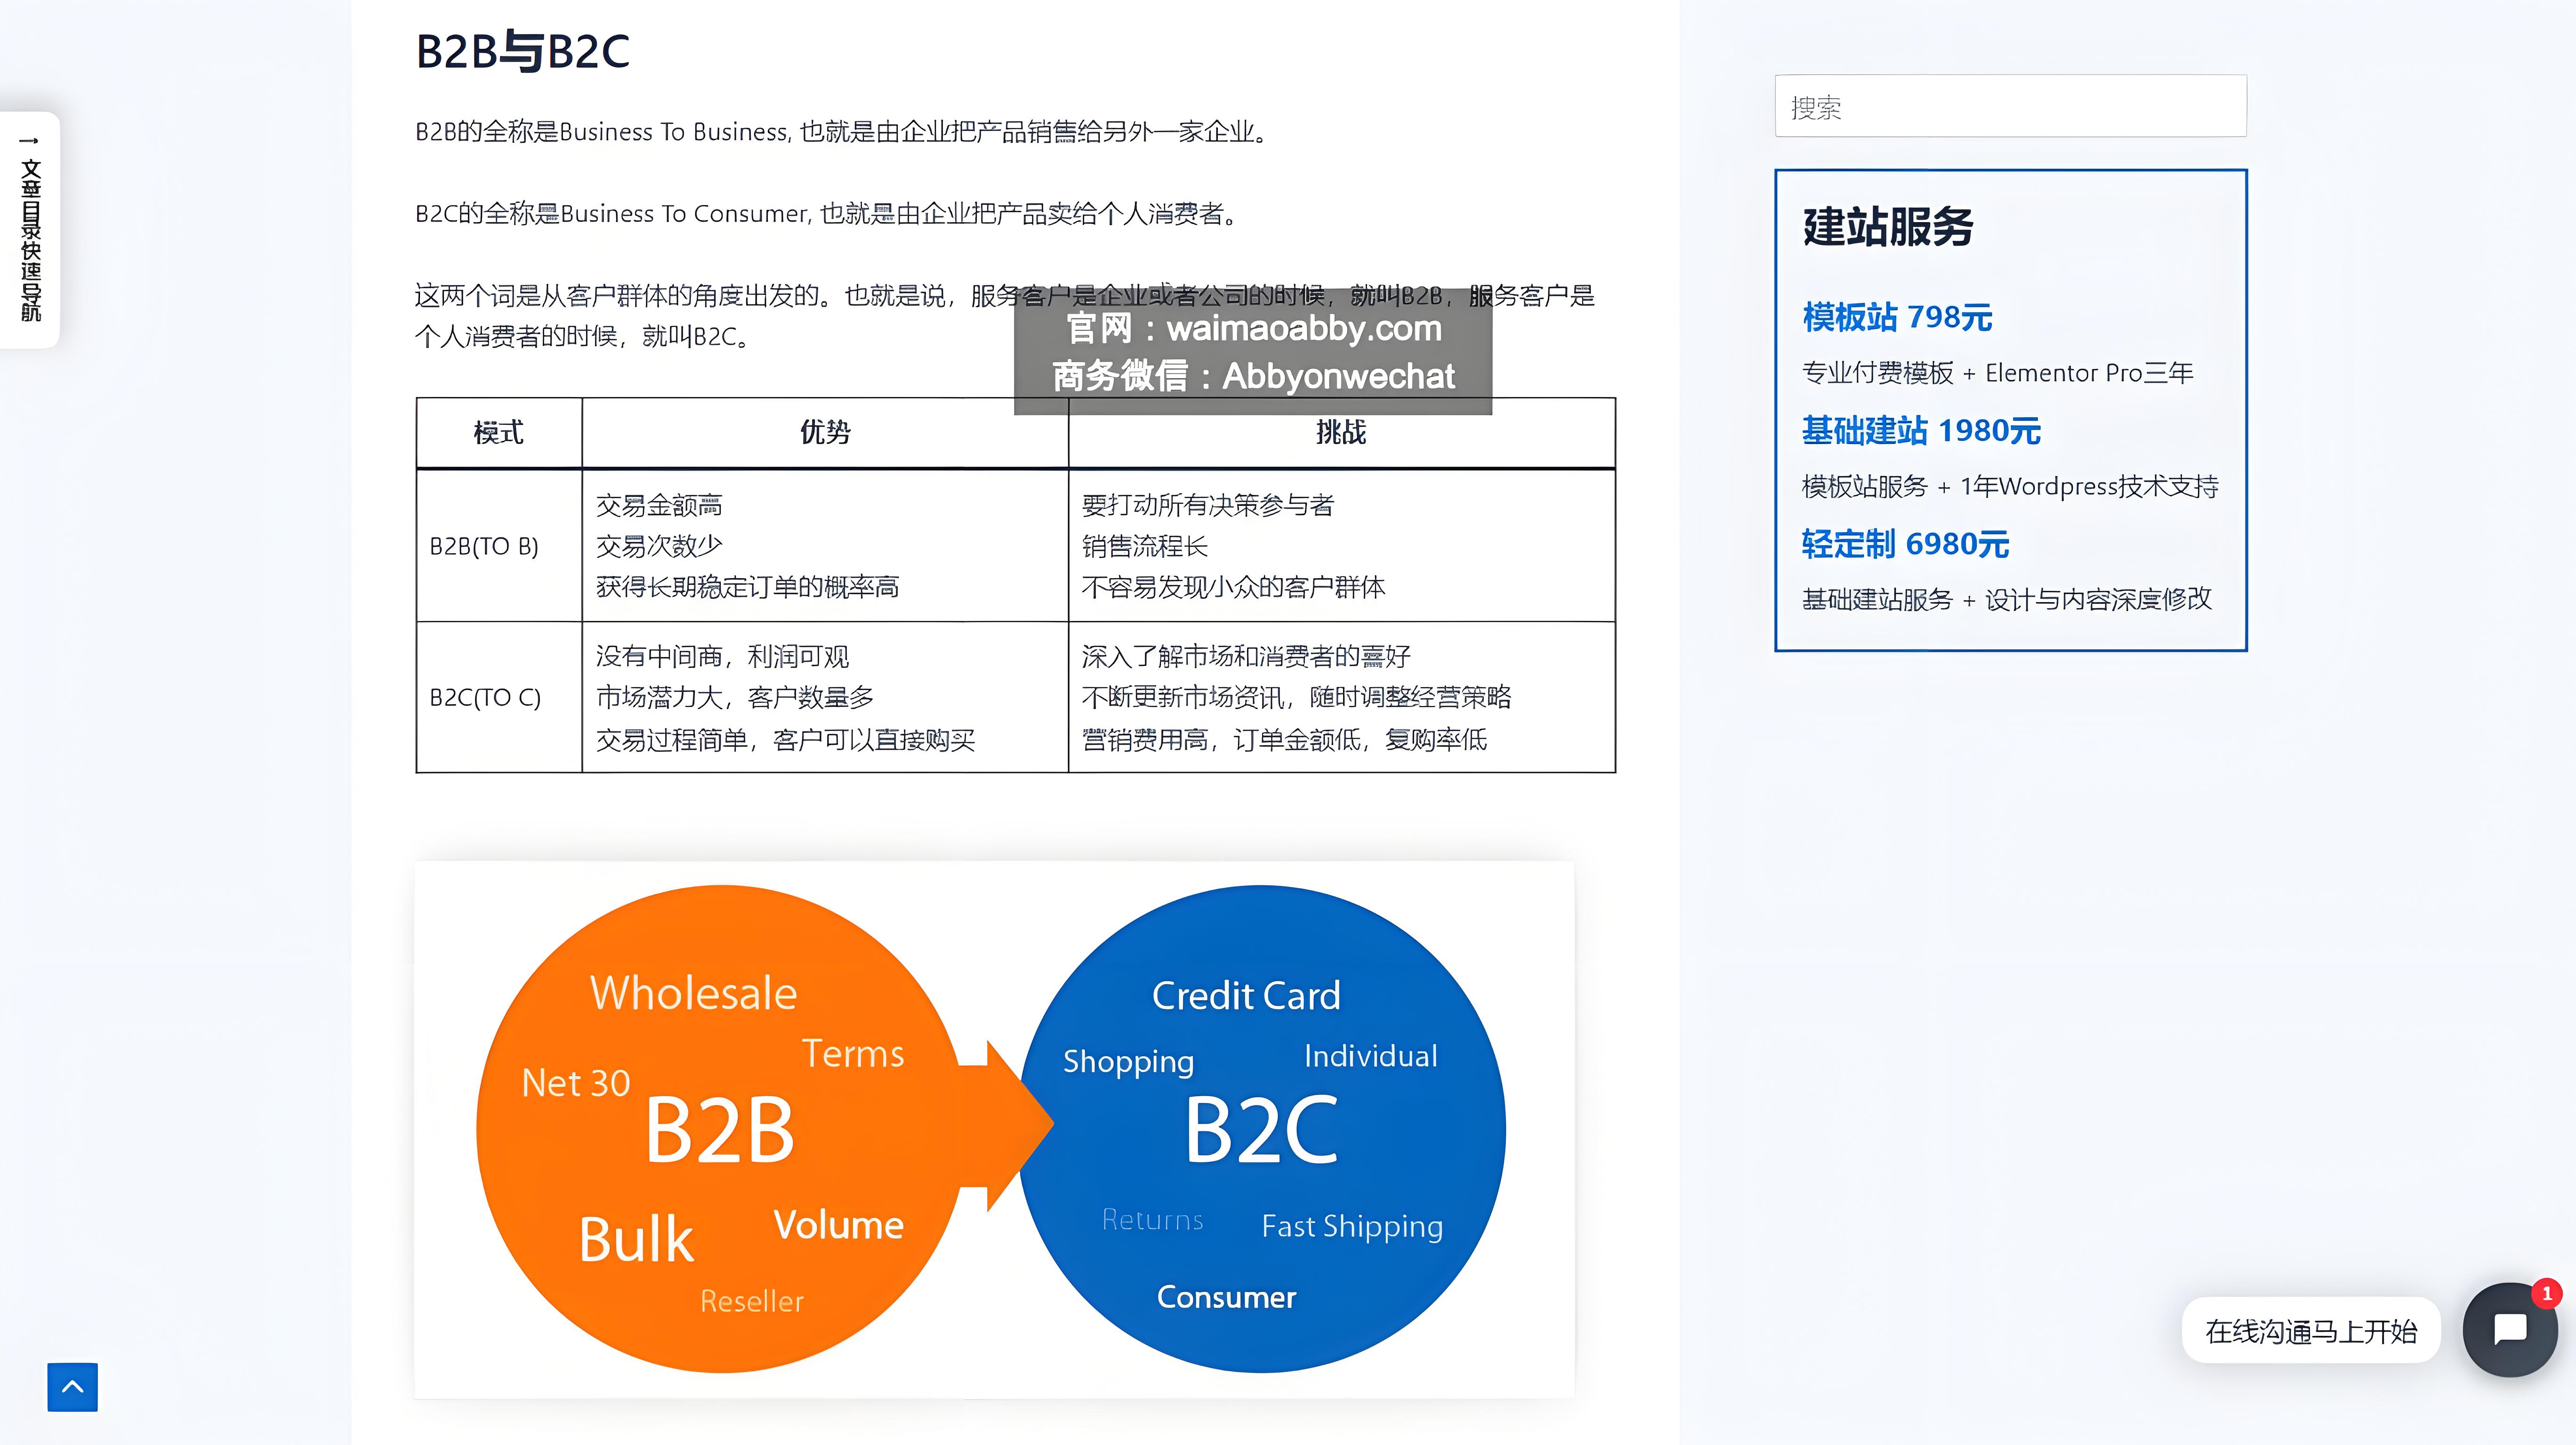Click the 交易过程简单，客户可以直接购买 line
Screen dimensions: 2576x1445
785,739
